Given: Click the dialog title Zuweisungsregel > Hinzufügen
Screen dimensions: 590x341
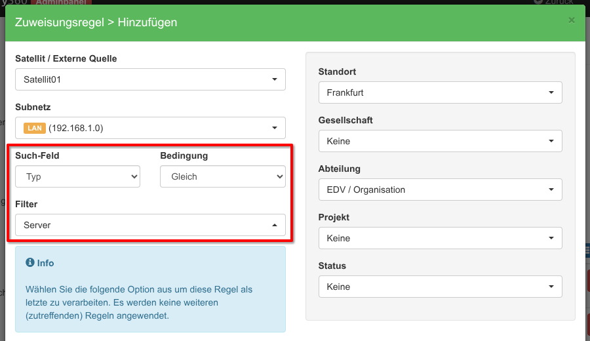Looking at the screenshot, I should tap(96, 22).
